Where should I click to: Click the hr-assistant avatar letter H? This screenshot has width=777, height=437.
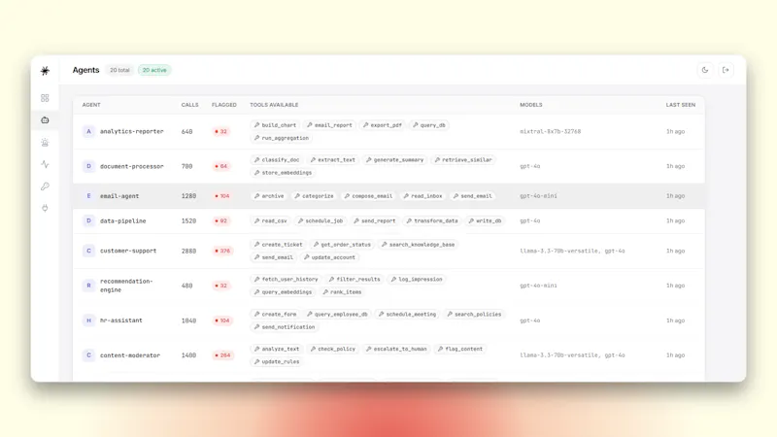pos(88,320)
